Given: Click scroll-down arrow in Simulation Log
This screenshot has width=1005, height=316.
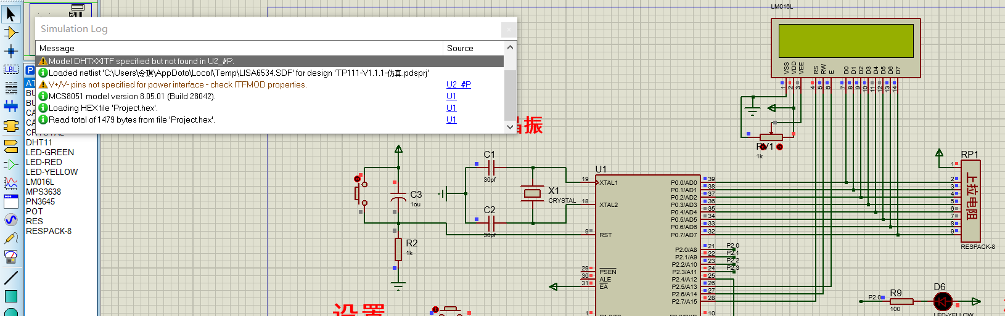Looking at the screenshot, I should 510,127.
